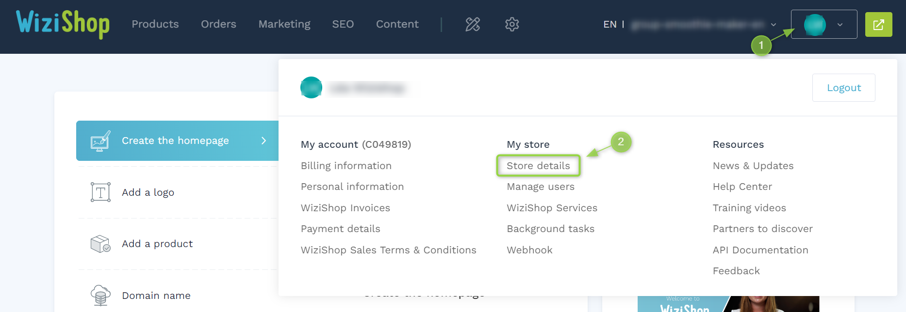Screen dimensions: 906x312
Task: Click the My store heading
Action: (x=528, y=144)
